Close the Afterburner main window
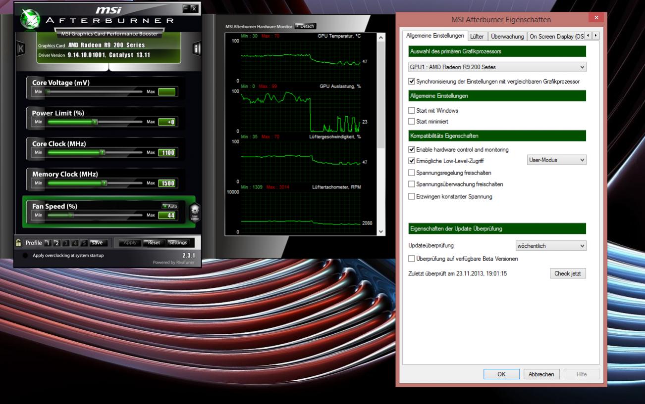645x404 pixels. (194, 8)
